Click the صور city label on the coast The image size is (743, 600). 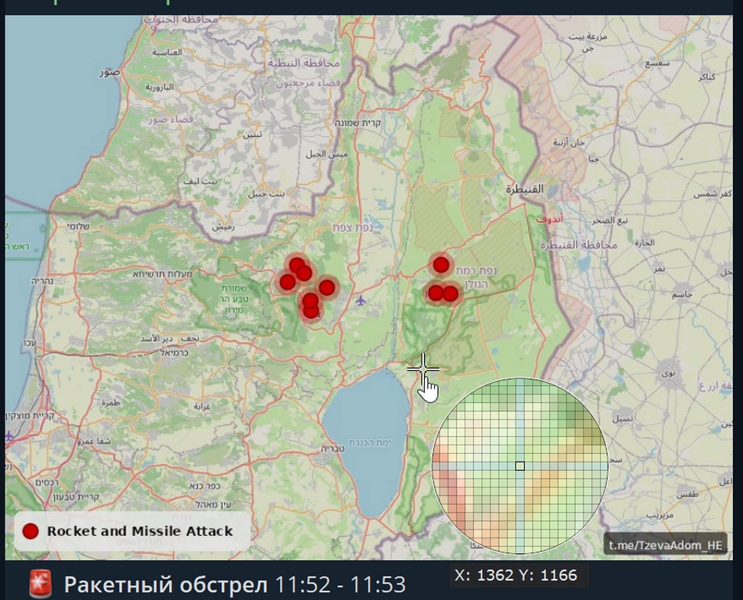click(109, 73)
